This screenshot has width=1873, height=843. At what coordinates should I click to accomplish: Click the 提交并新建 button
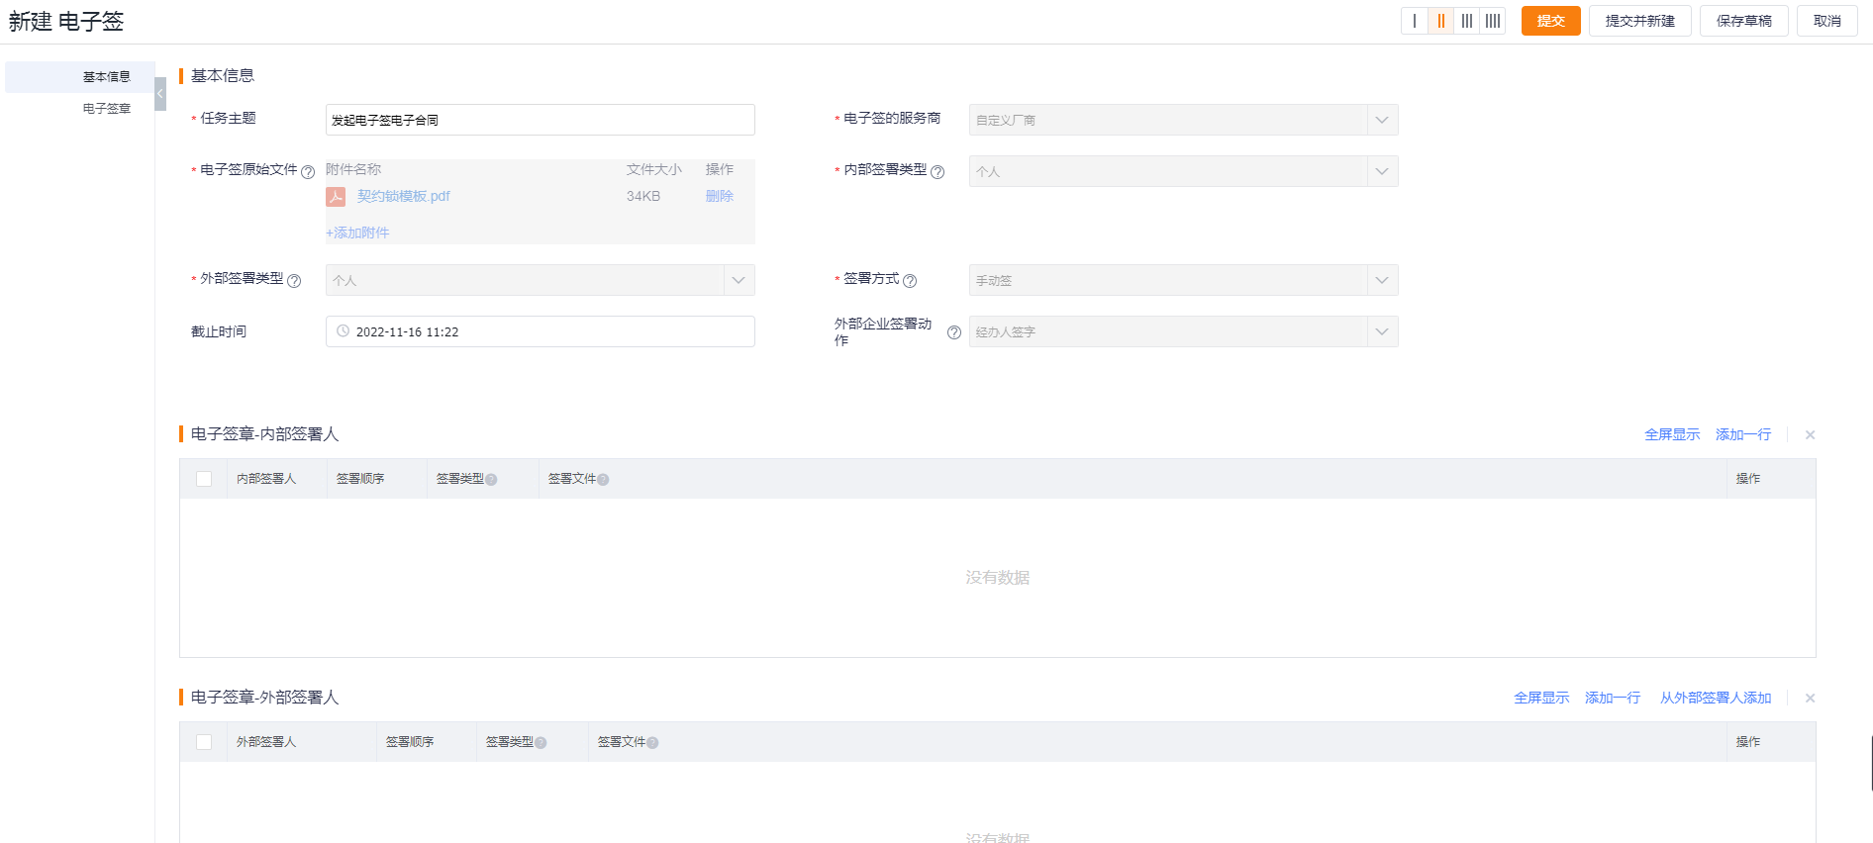click(1639, 21)
